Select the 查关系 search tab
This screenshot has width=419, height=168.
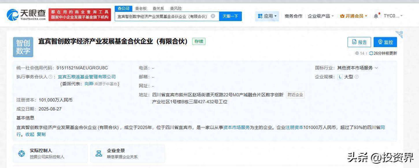(158, 8)
